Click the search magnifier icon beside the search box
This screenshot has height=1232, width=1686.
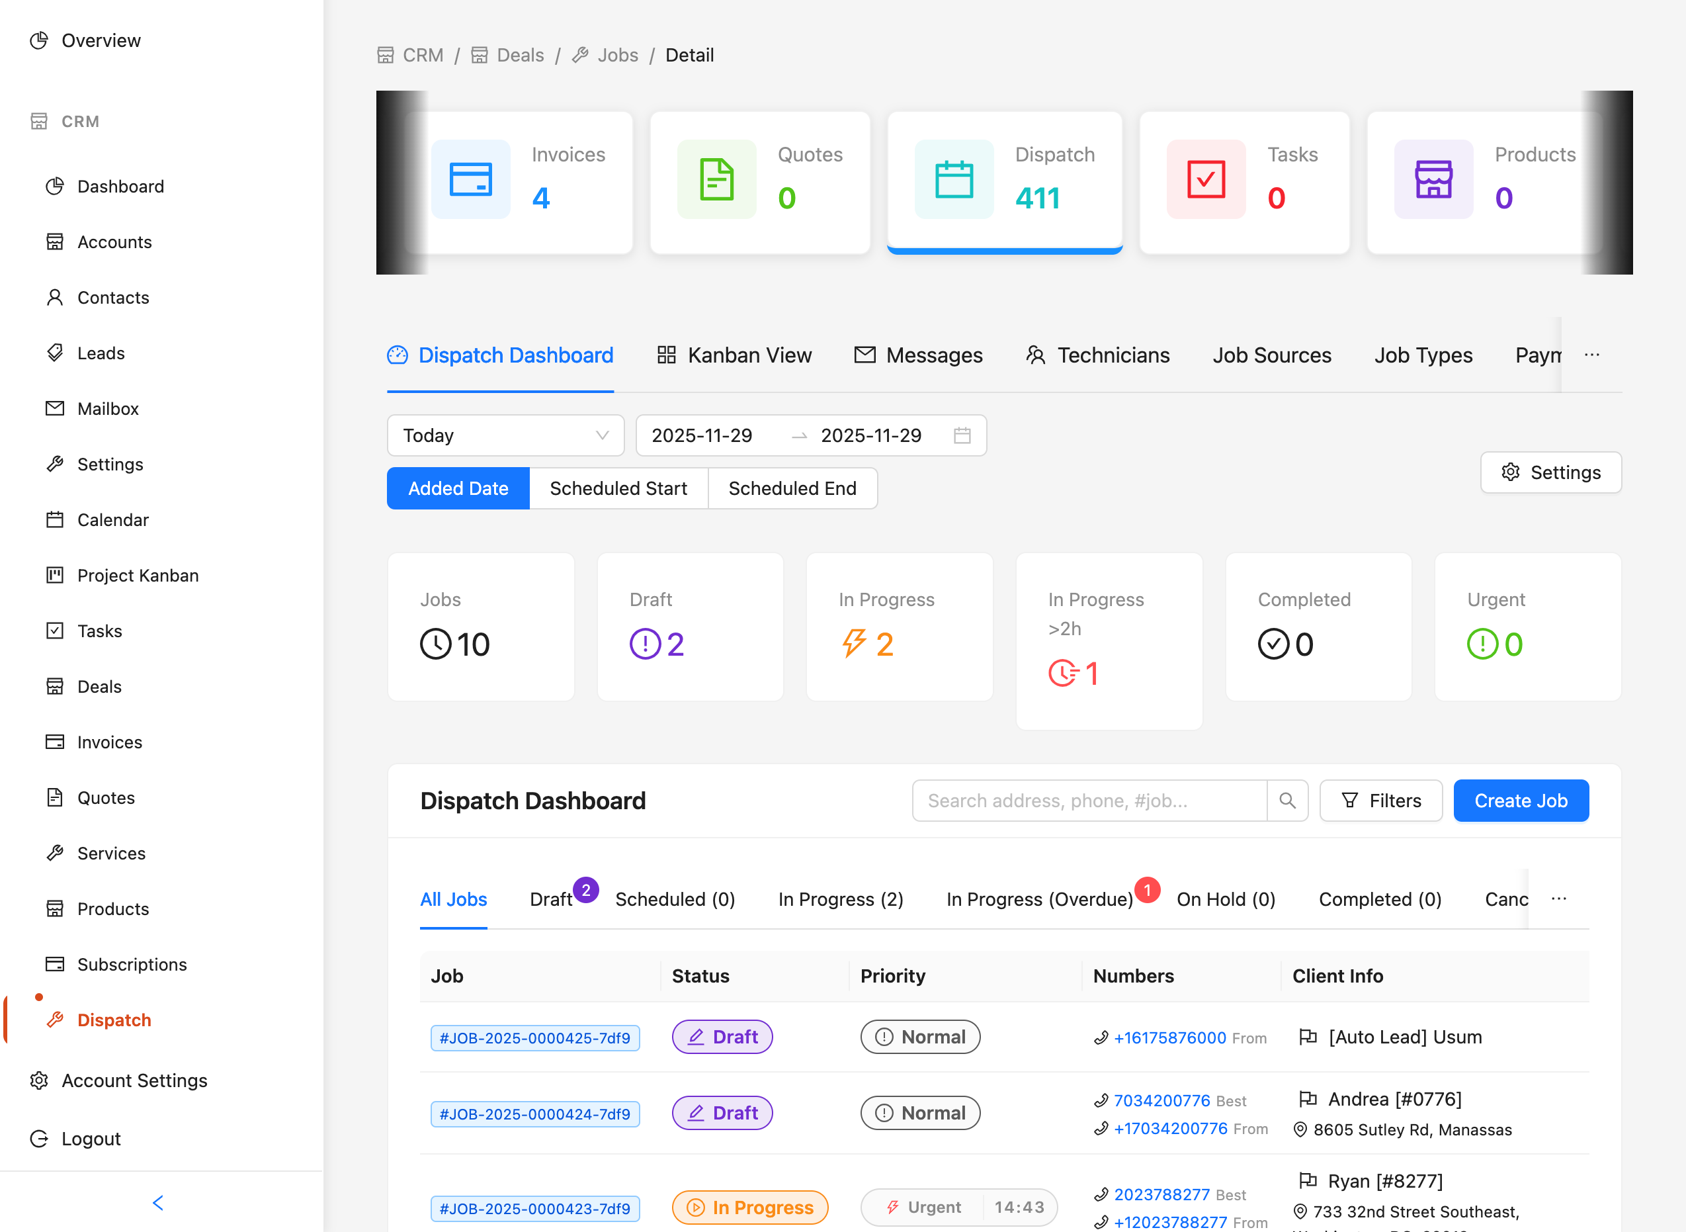(1287, 800)
